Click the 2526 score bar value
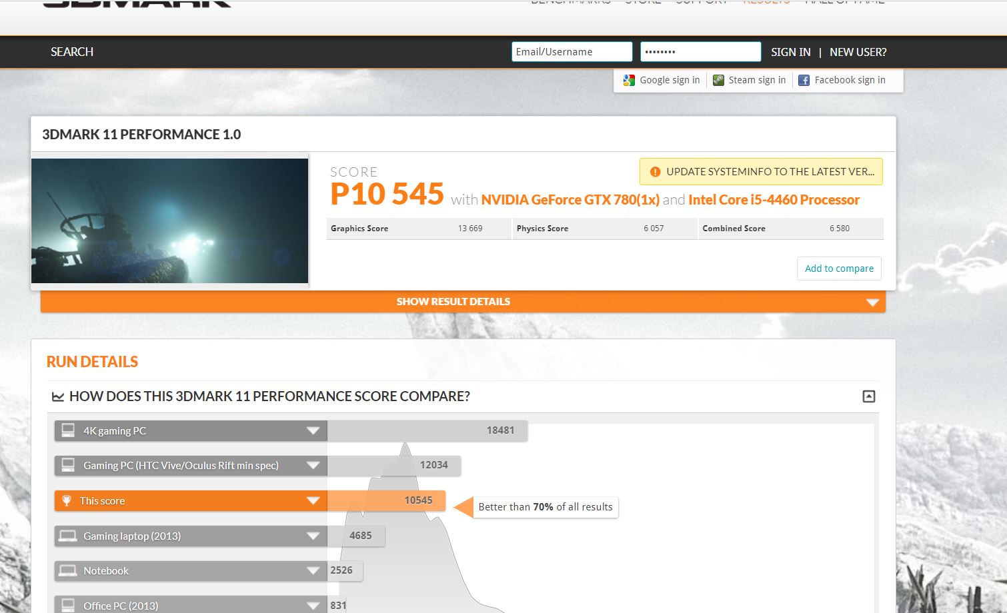1007x613 pixels. coord(341,570)
